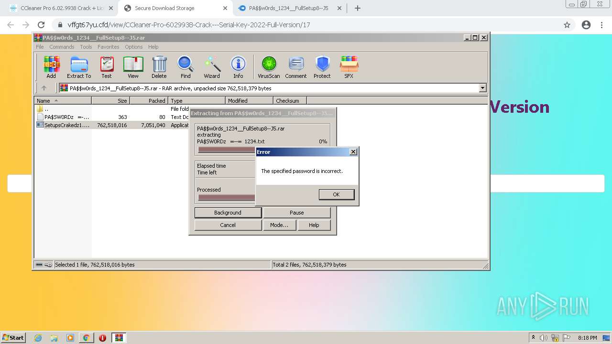The image size is (612, 344).
Task: Open the Options menu
Action: [x=134, y=47]
